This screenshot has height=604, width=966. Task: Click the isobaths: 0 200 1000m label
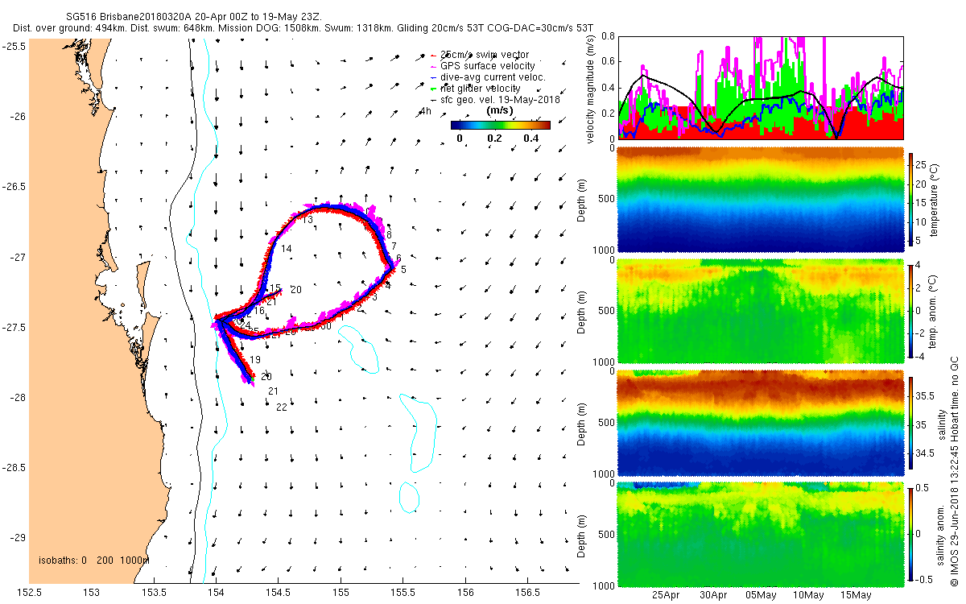tap(94, 560)
